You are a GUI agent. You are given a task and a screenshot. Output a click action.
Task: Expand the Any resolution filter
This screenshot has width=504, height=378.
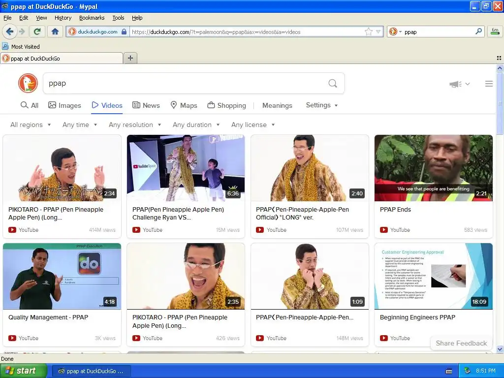click(135, 125)
